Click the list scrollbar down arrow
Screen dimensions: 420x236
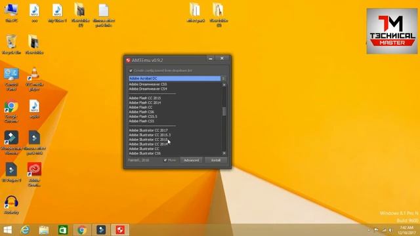click(224, 153)
